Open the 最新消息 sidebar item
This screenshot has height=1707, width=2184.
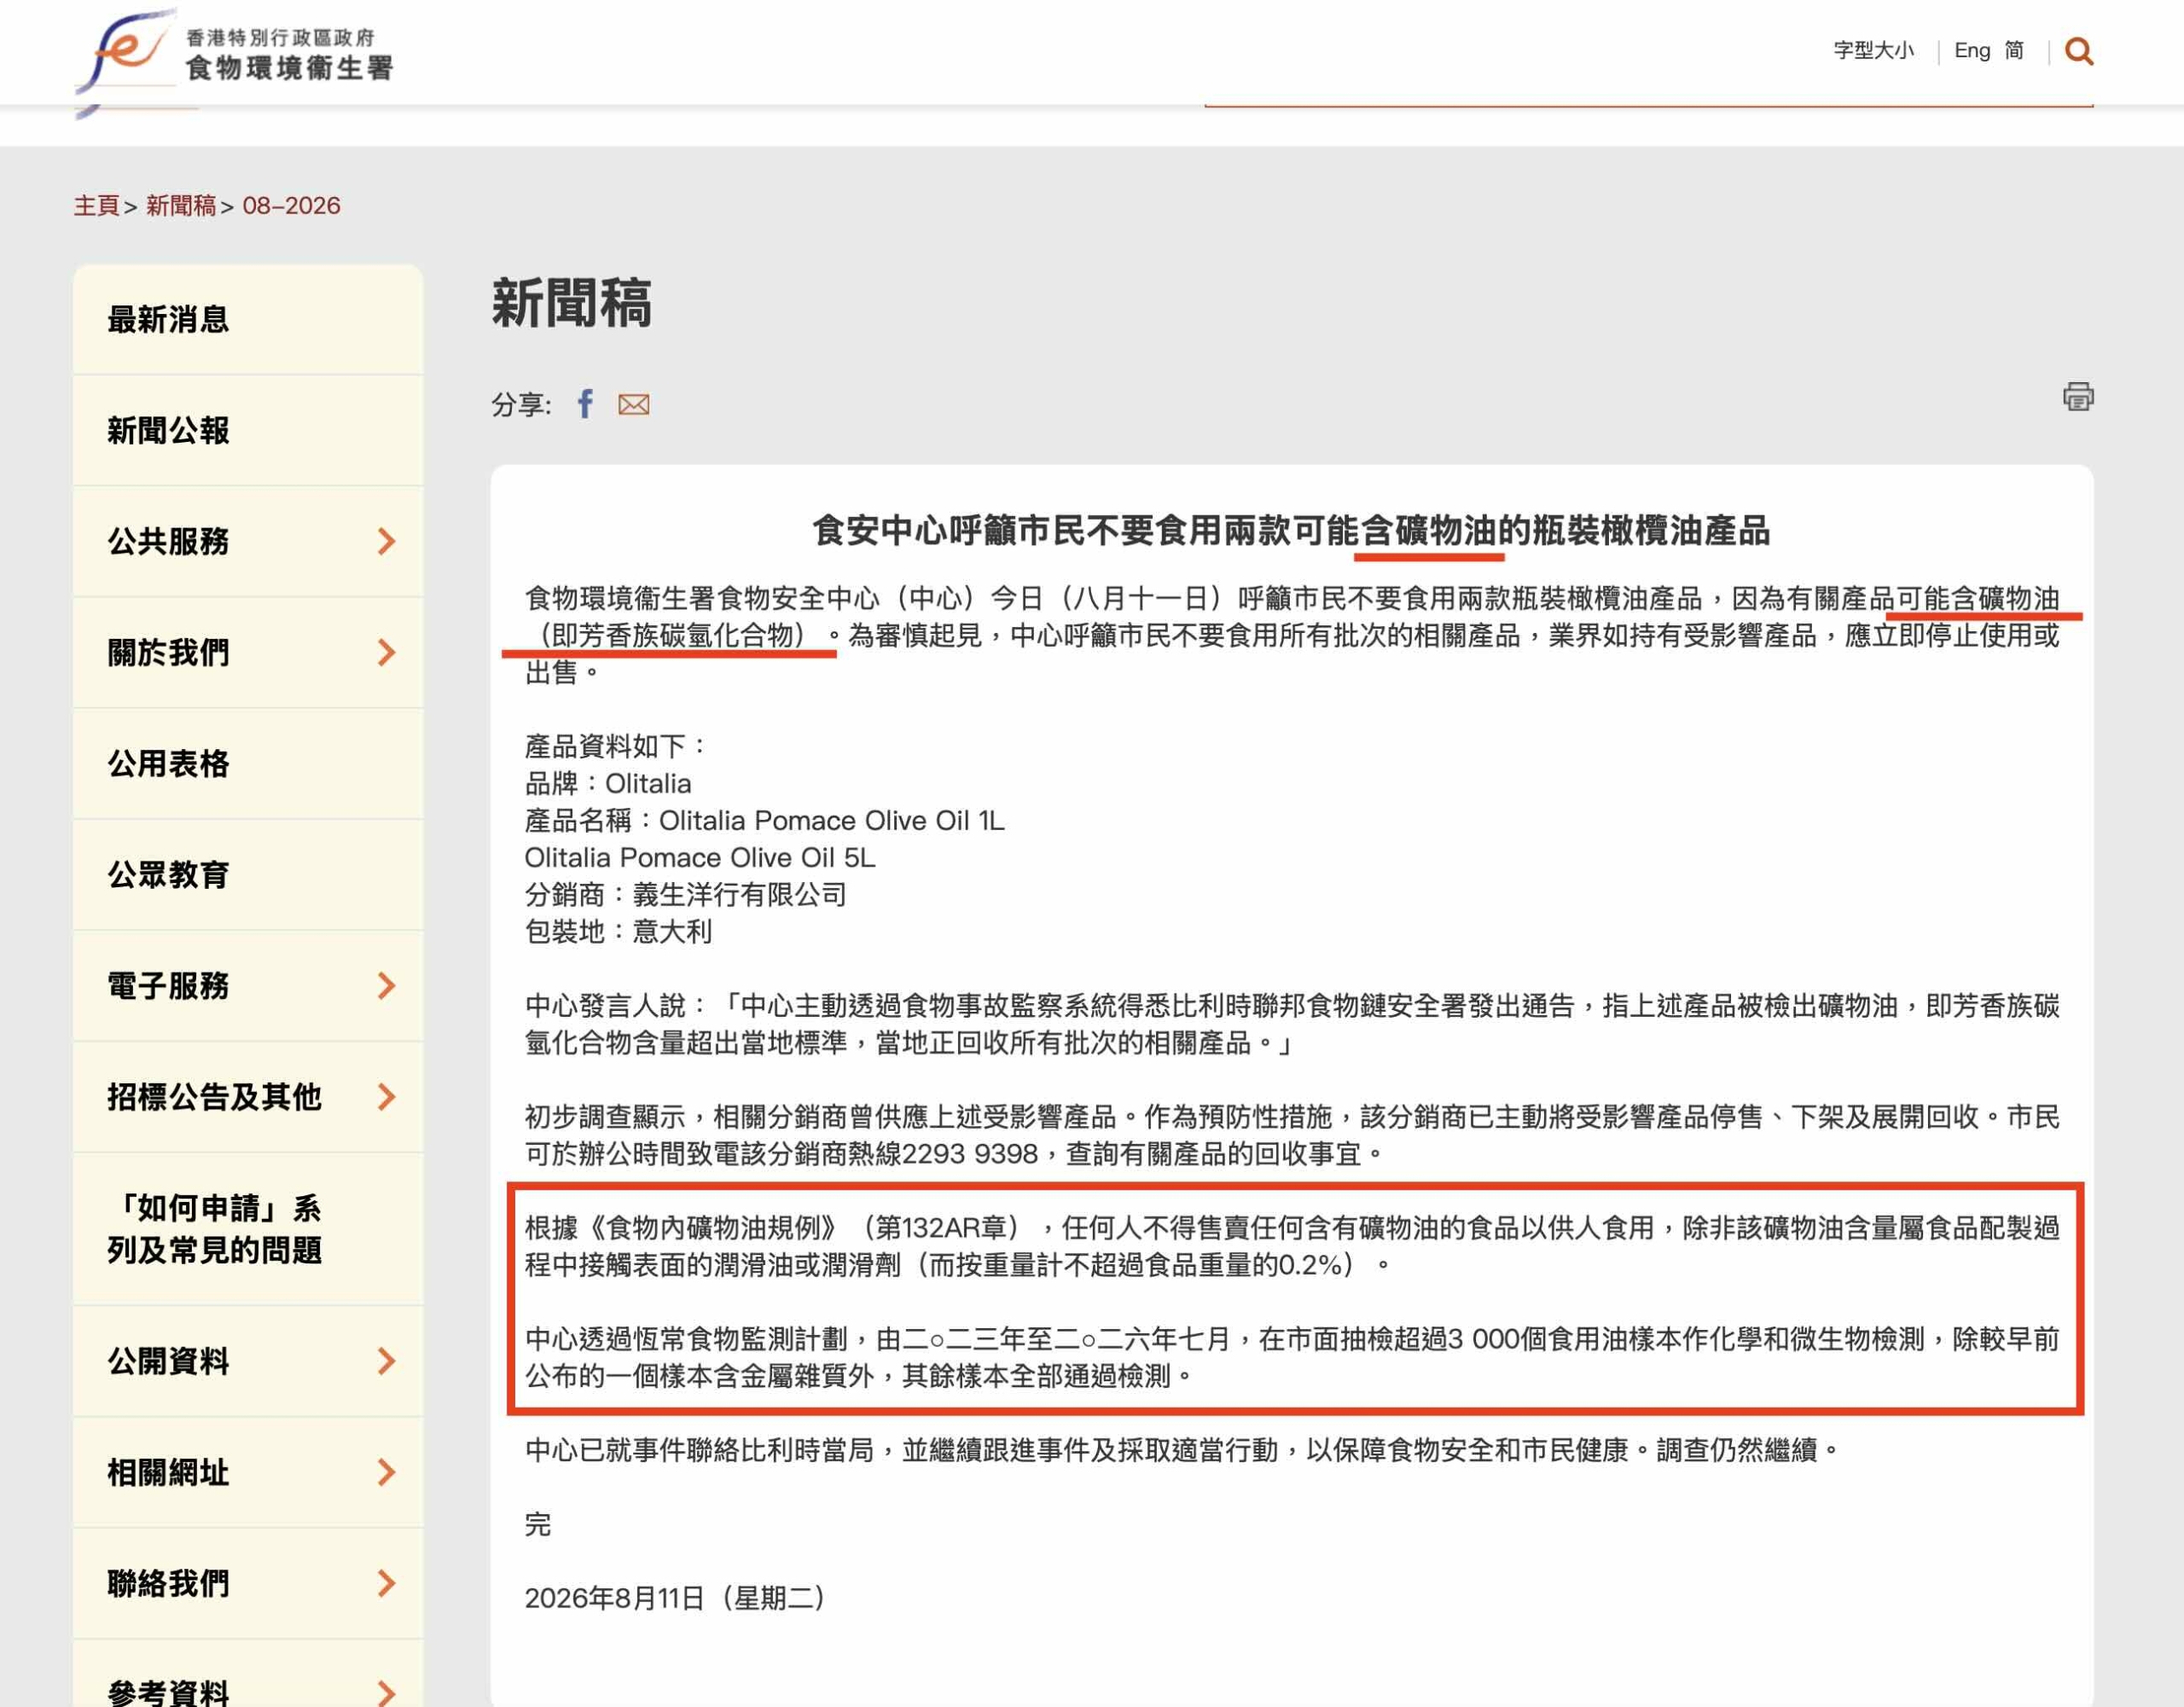248,320
